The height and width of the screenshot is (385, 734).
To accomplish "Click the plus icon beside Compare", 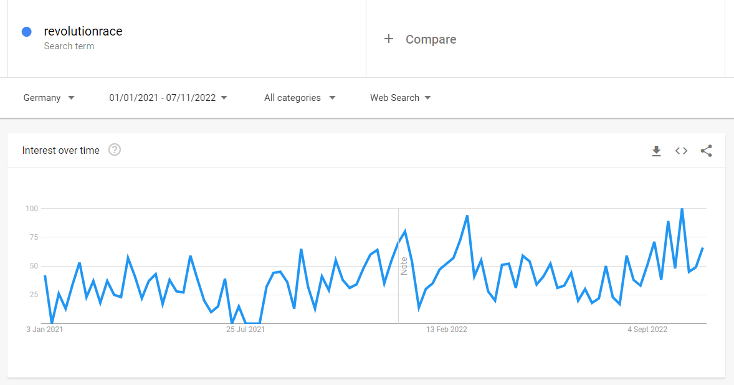I will click(389, 39).
